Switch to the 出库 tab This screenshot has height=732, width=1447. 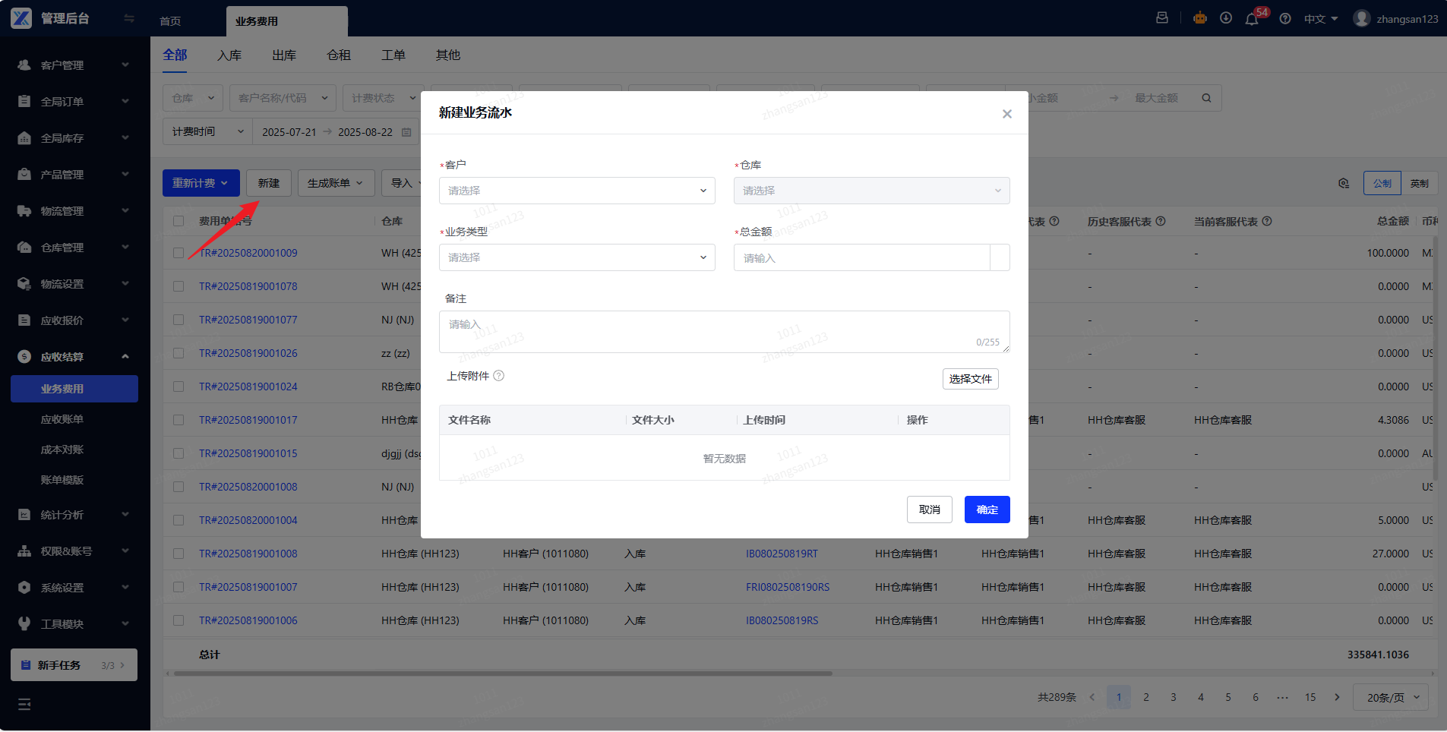click(284, 55)
